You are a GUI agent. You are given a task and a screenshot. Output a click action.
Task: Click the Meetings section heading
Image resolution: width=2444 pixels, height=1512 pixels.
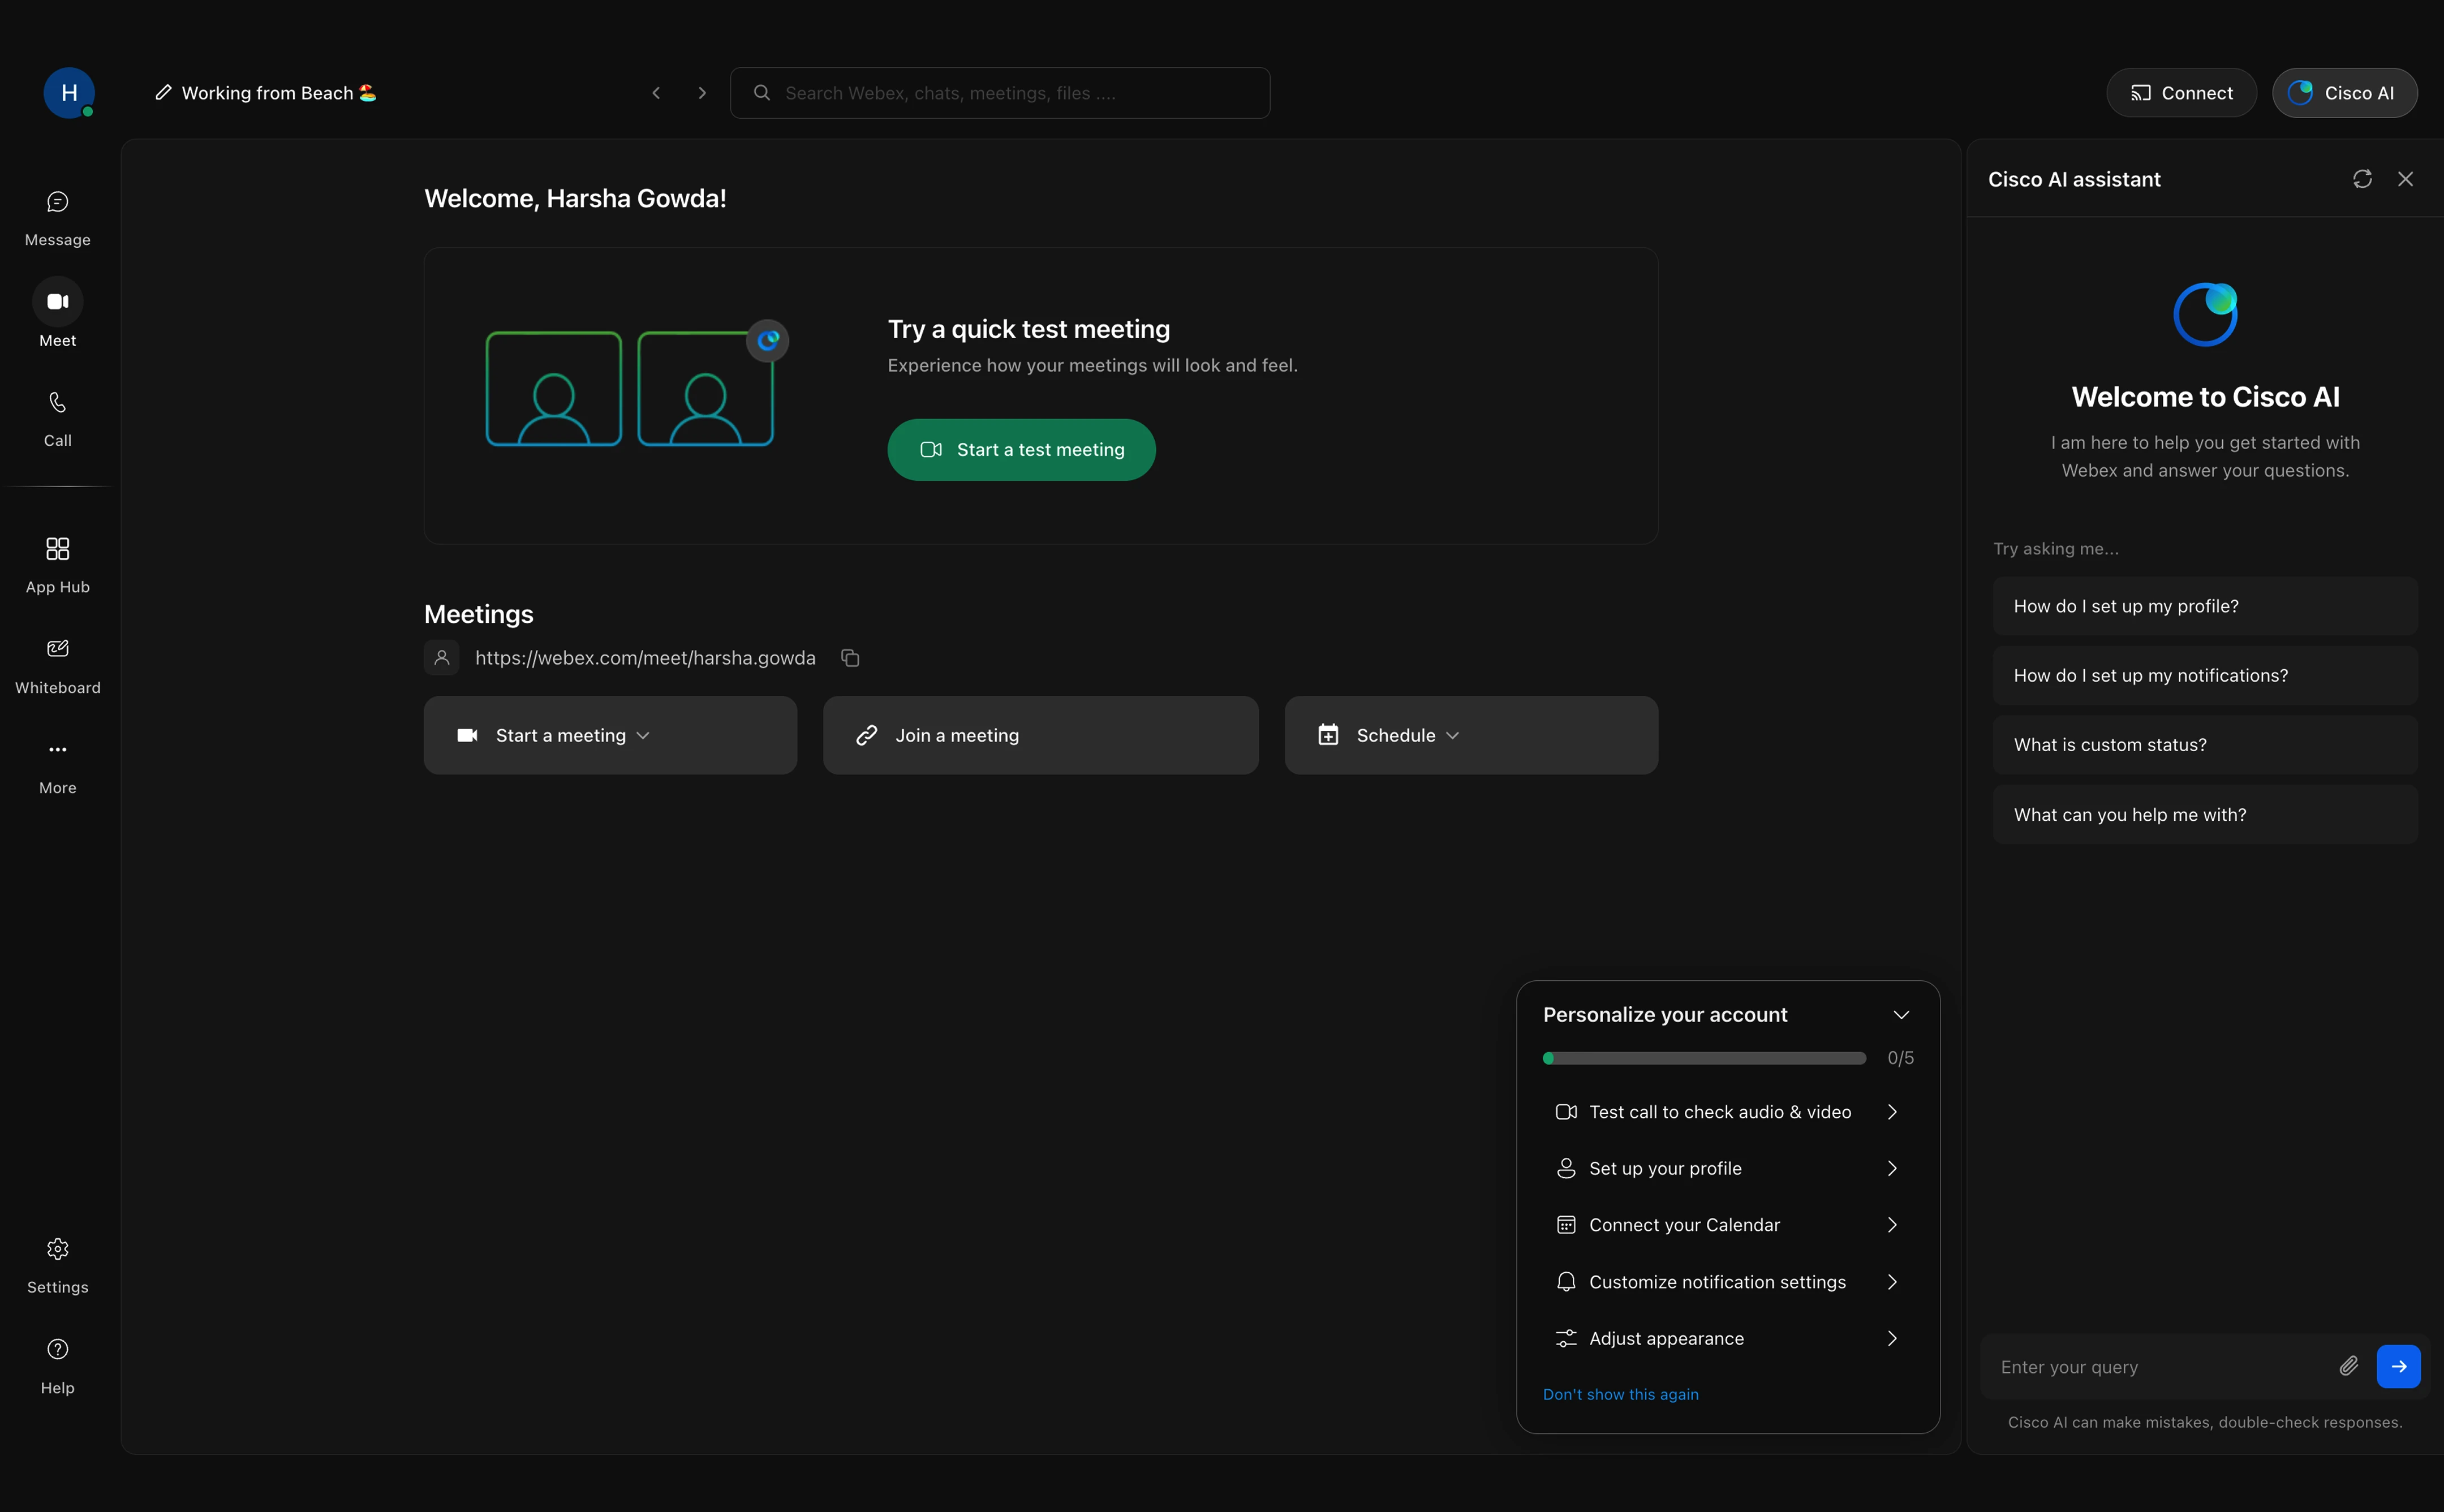click(x=478, y=614)
